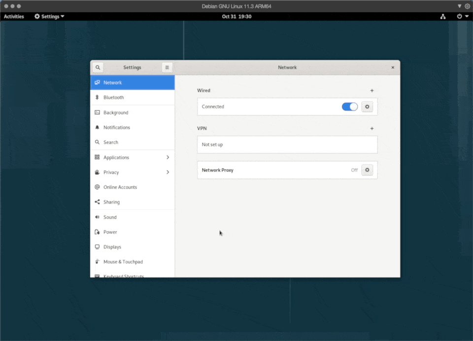Open Network Proxy gear settings
Image resolution: width=473 pixels, height=341 pixels.
tap(367, 170)
